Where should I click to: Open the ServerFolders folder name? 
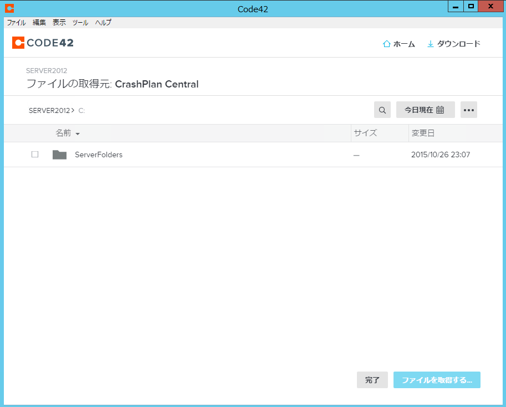point(99,155)
